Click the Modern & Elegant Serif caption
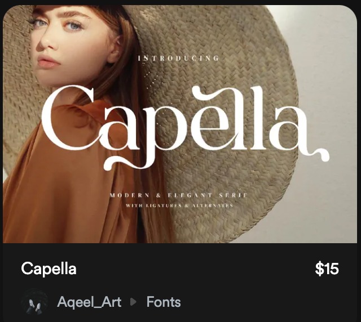Viewport: 361px width, 322px height. [x=178, y=195]
